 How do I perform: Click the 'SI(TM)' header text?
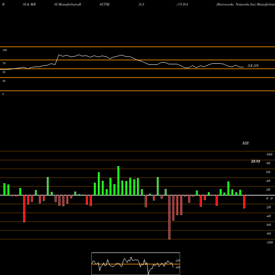(x=105, y=4)
